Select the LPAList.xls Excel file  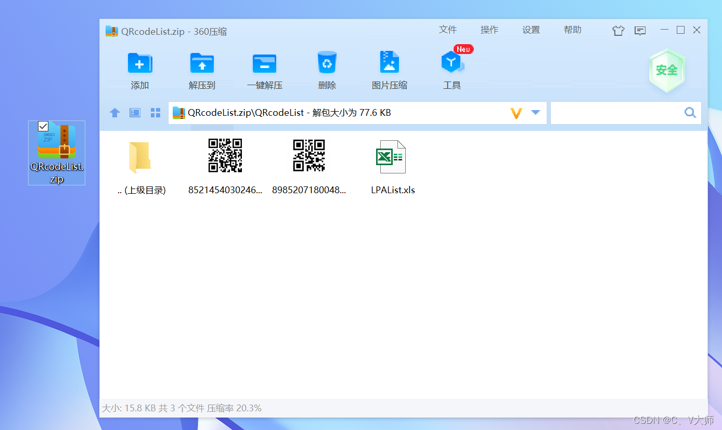point(391,157)
